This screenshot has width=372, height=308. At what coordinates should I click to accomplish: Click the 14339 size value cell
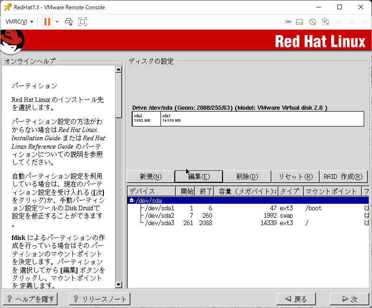click(x=268, y=223)
